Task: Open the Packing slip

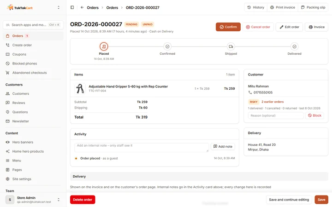Action: pyautogui.click(x=313, y=7)
